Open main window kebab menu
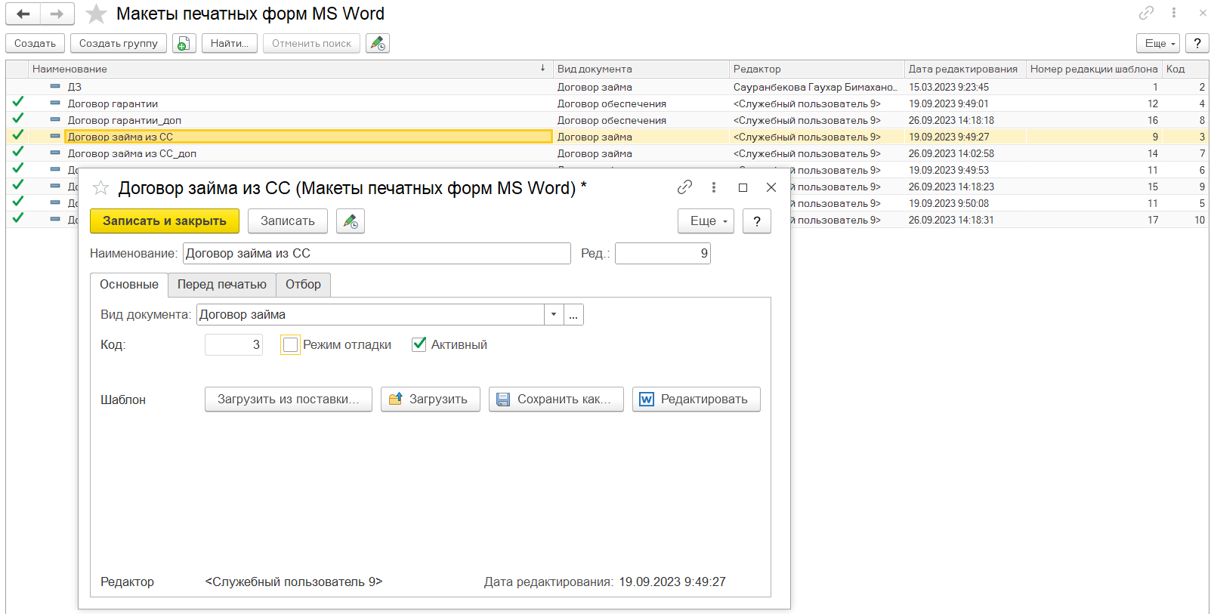Image resolution: width=1214 pixels, height=614 pixels. (1173, 13)
